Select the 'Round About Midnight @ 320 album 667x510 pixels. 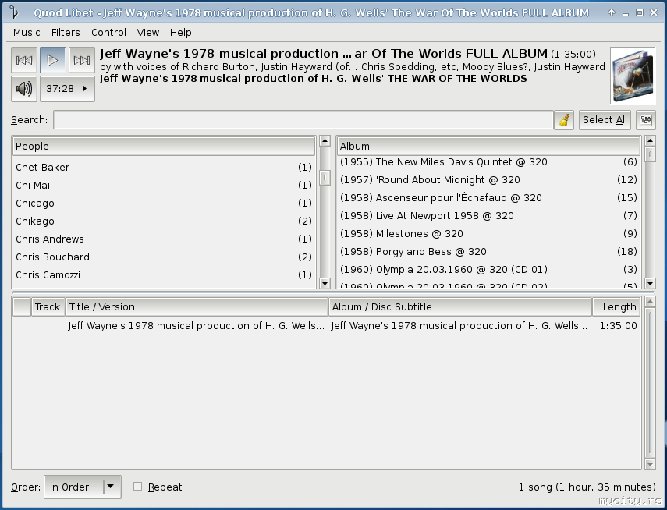point(489,180)
